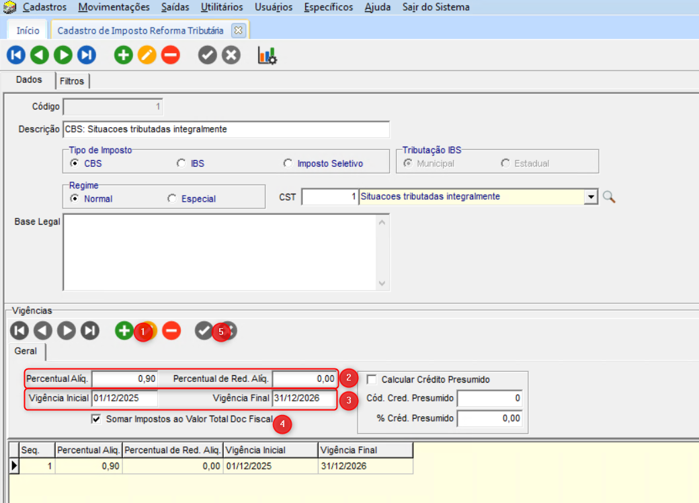Close the Cadastro de Imposto tab
699x503 pixels.
pos(237,31)
